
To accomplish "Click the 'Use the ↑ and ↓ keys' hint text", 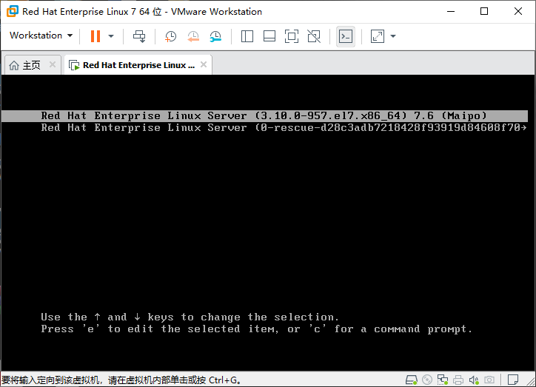I will click(190, 317).
